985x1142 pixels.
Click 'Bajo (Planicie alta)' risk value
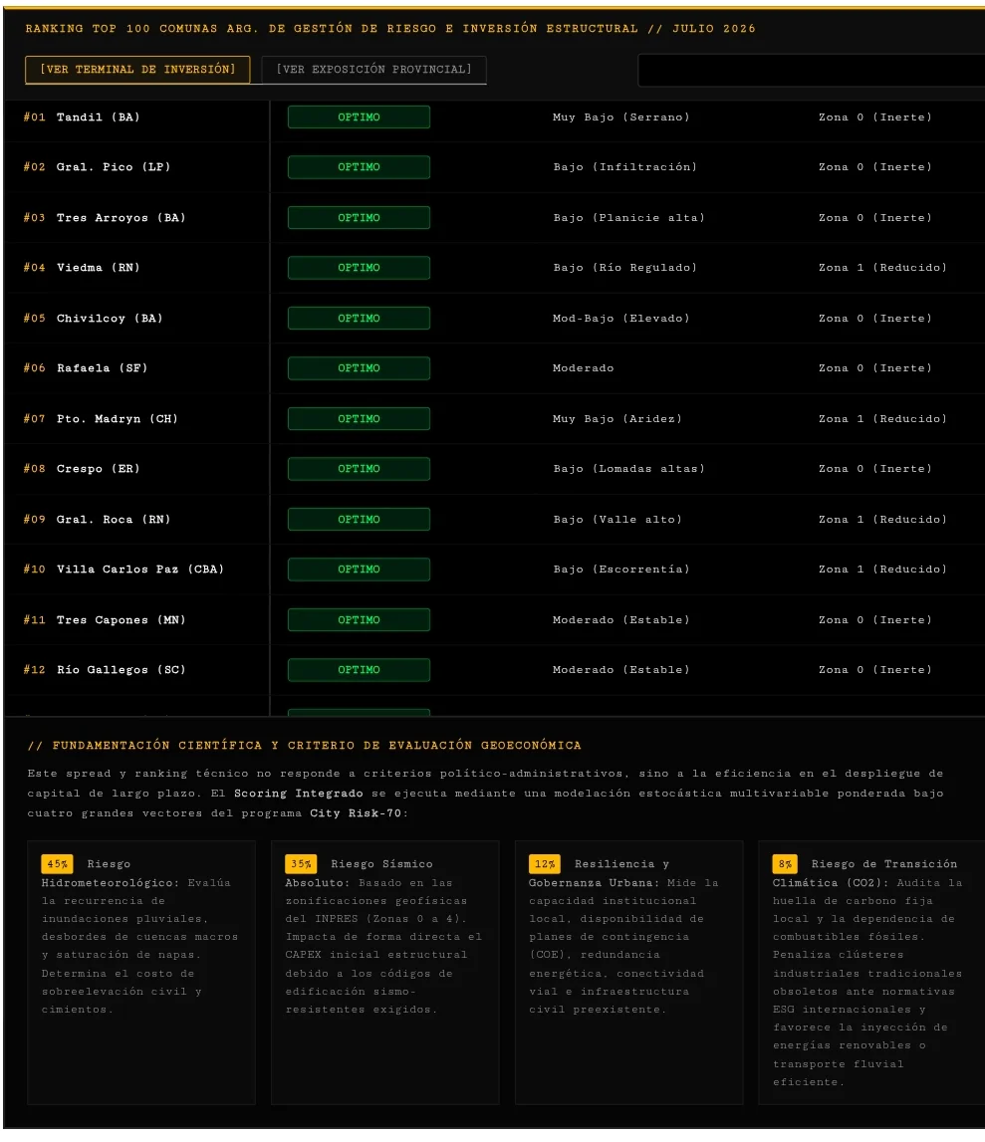pyautogui.click(x=628, y=218)
